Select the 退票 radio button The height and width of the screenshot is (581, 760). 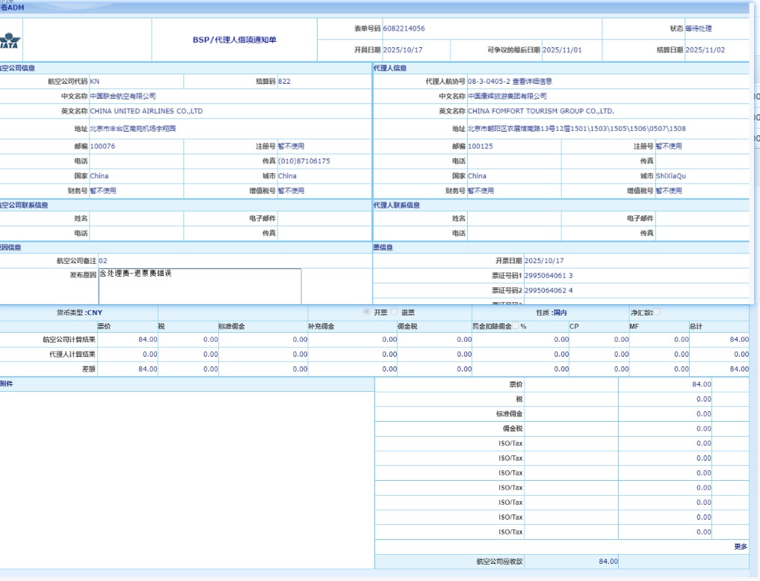click(x=394, y=312)
